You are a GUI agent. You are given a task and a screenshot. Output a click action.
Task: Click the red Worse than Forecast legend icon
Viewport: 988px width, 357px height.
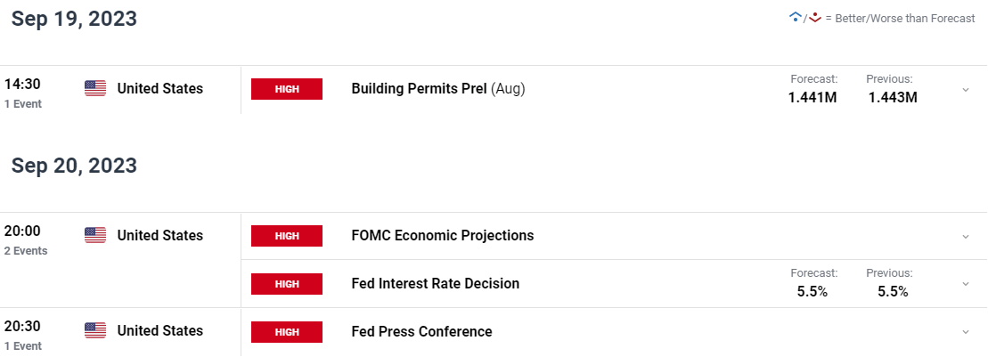815,19
